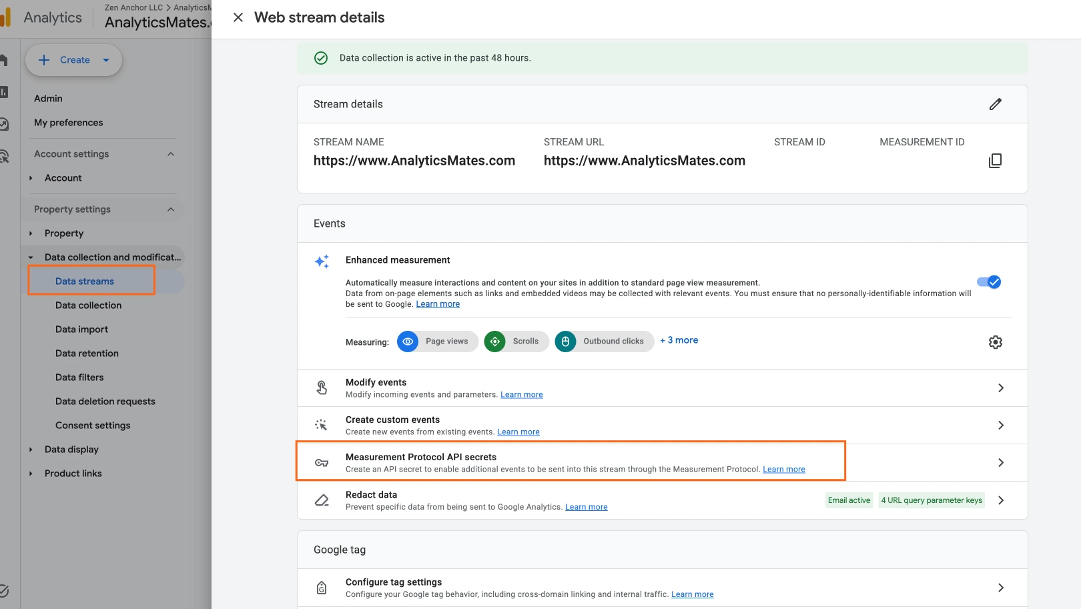Screen dimensions: 1081x609
Task: Expand Configure tag settings chevron
Action: pos(1000,588)
